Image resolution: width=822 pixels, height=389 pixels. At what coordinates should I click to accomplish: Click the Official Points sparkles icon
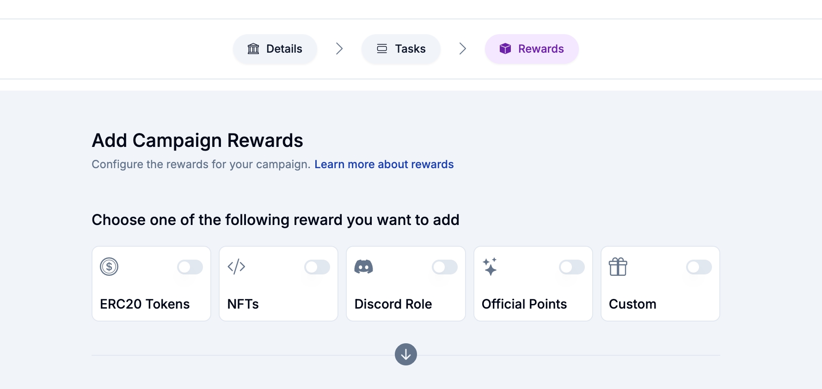[490, 267]
